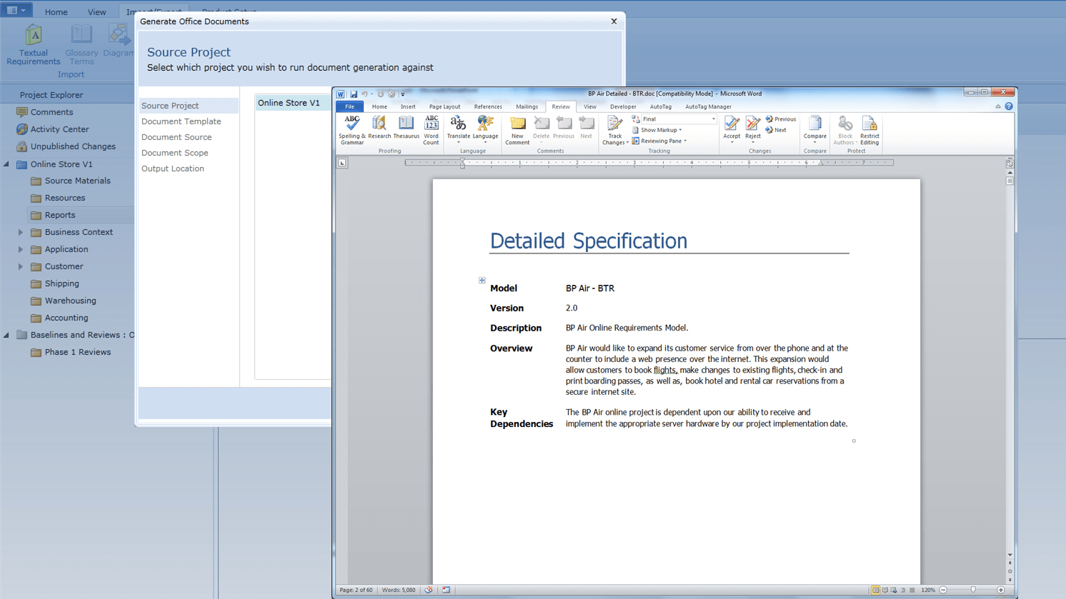The image size is (1066, 599).
Task: Zoom out using the minus zoom control
Action: [x=943, y=590]
